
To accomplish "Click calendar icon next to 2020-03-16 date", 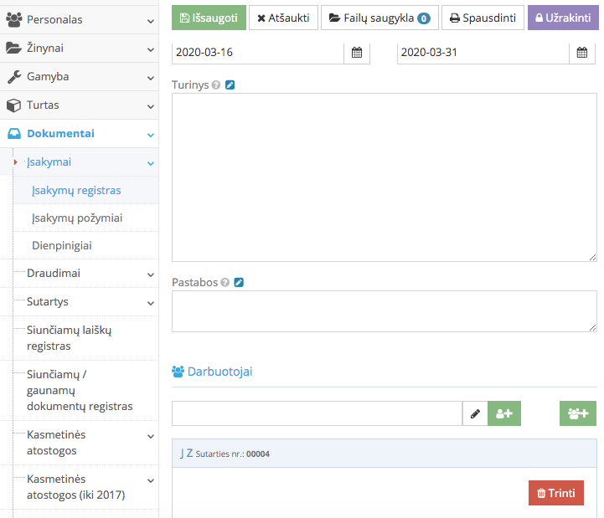I will [x=357, y=53].
